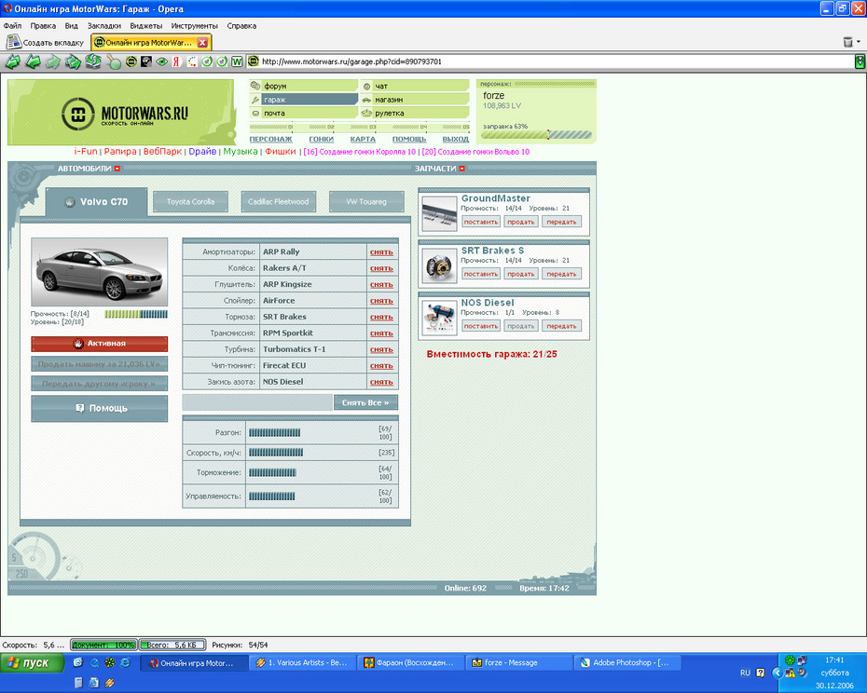Click the forward arrow toolbar icon
Screen dimensions: 867x693
point(52,61)
